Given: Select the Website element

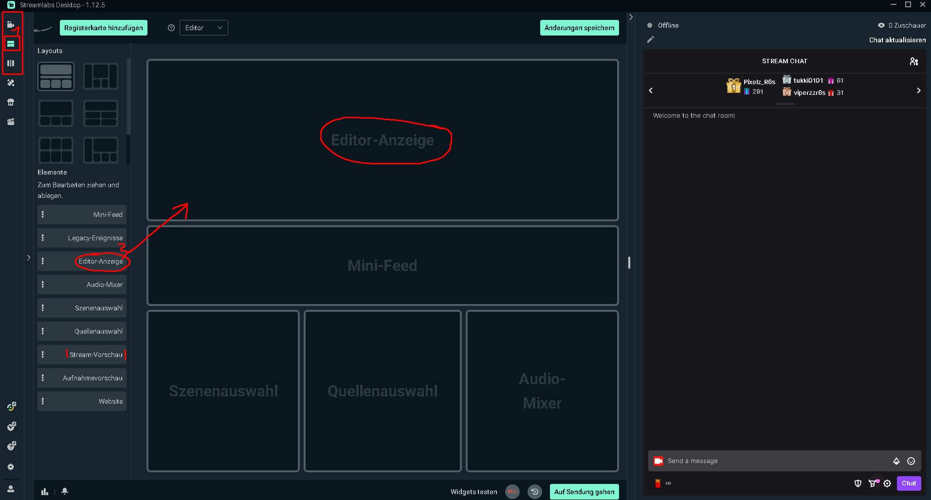Looking at the screenshot, I should click(x=82, y=401).
